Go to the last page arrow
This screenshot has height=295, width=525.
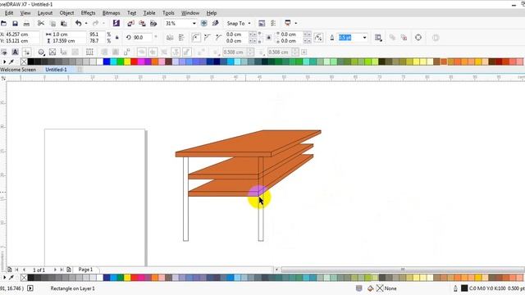[62, 270]
